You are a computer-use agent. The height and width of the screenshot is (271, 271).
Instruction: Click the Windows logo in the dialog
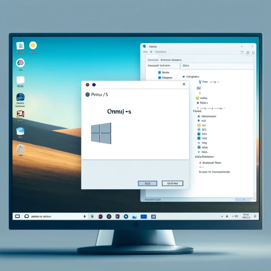[101, 133]
